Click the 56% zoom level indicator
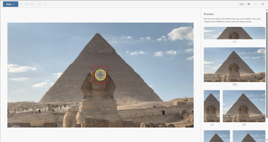268x142 pixels. click(242, 4)
